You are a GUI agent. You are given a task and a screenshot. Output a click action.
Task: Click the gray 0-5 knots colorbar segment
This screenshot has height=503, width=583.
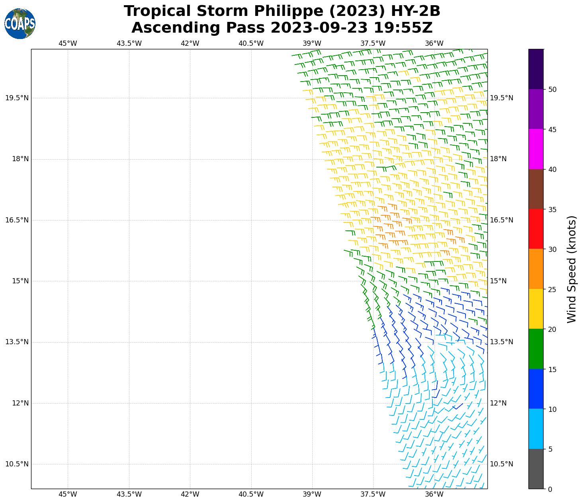pyautogui.click(x=536, y=469)
